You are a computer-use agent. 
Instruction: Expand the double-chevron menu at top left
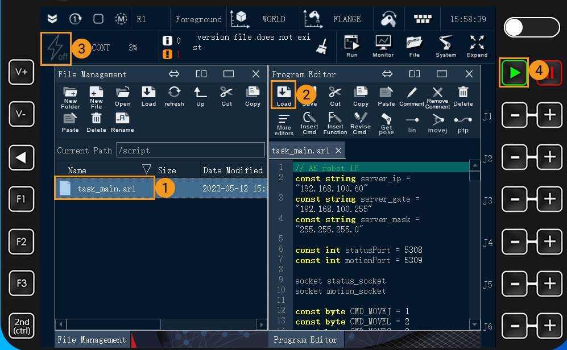coord(52,18)
